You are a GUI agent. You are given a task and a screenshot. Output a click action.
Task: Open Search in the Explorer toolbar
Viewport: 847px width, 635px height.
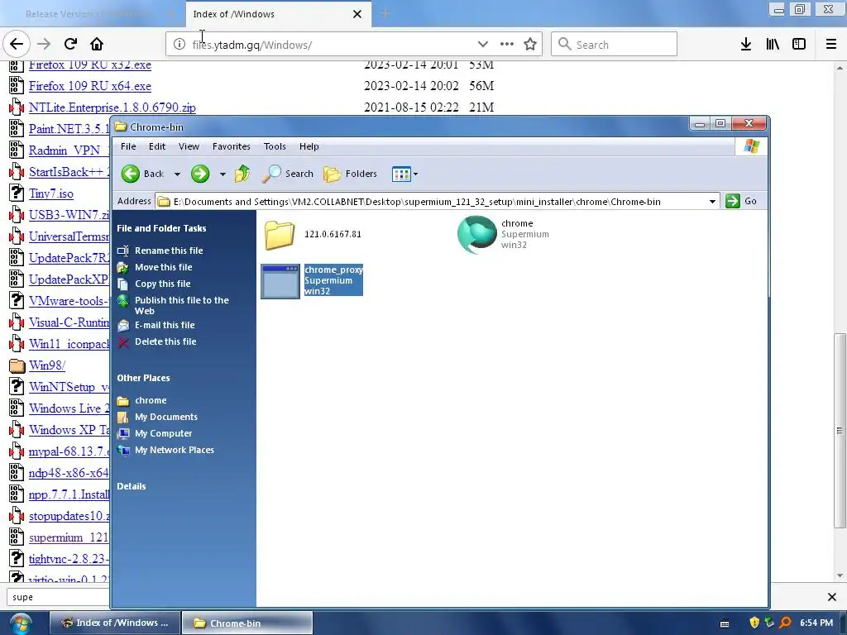288,174
